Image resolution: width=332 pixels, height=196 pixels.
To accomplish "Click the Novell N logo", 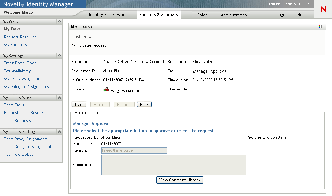I will (323, 9).
